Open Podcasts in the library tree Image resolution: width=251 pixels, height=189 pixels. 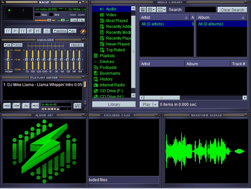(x=108, y=68)
